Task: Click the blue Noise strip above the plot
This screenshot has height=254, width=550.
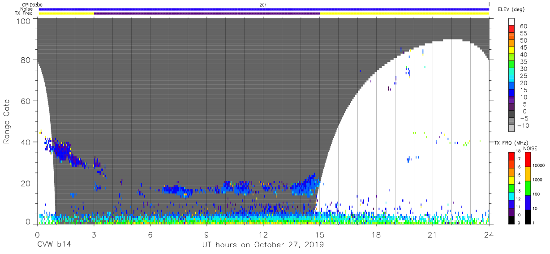Action: pos(264,9)
